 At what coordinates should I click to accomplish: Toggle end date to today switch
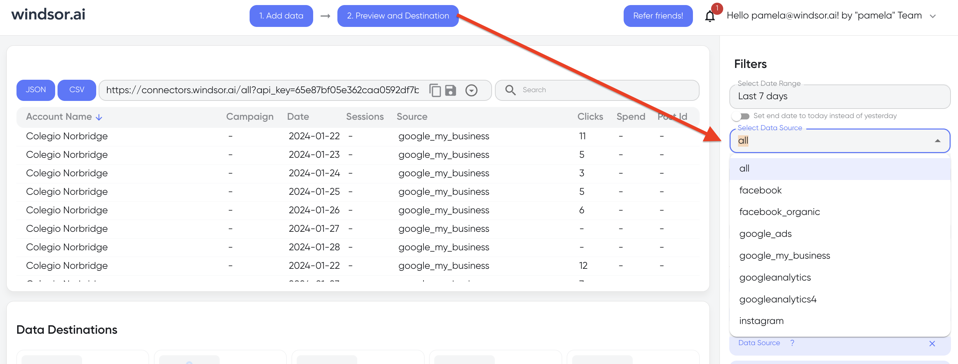(x=741, y=116)
